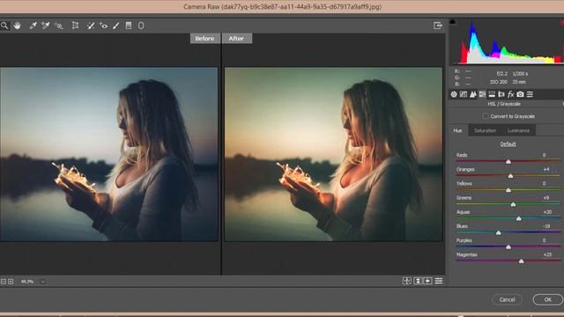Screen dimensions: 564x317
Task: Click the Before label above preview
Action: 204,39
